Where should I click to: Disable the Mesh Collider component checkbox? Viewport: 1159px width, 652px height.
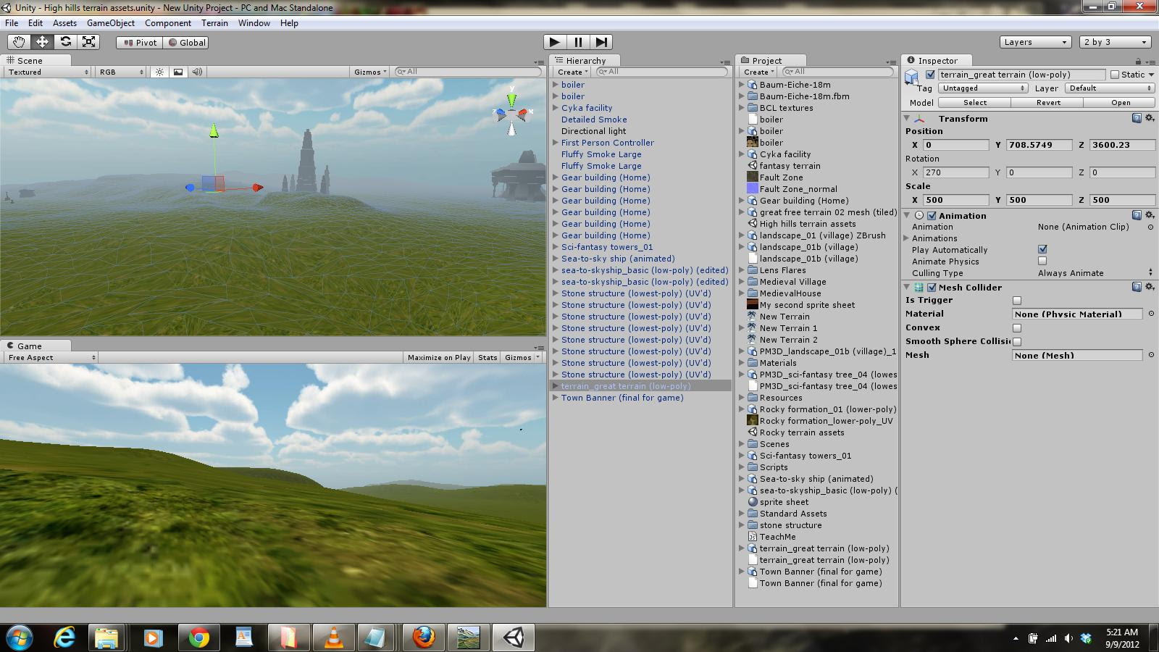(x=932, y=287)
